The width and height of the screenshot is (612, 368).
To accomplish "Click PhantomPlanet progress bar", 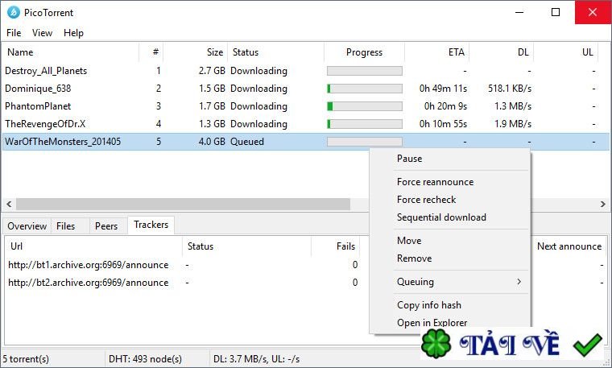I will (x=365, y=106).
